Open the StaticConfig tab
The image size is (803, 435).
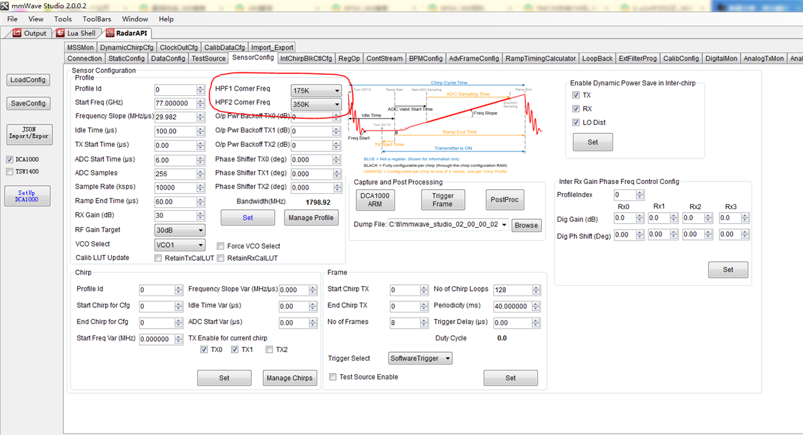coord(127,58)
